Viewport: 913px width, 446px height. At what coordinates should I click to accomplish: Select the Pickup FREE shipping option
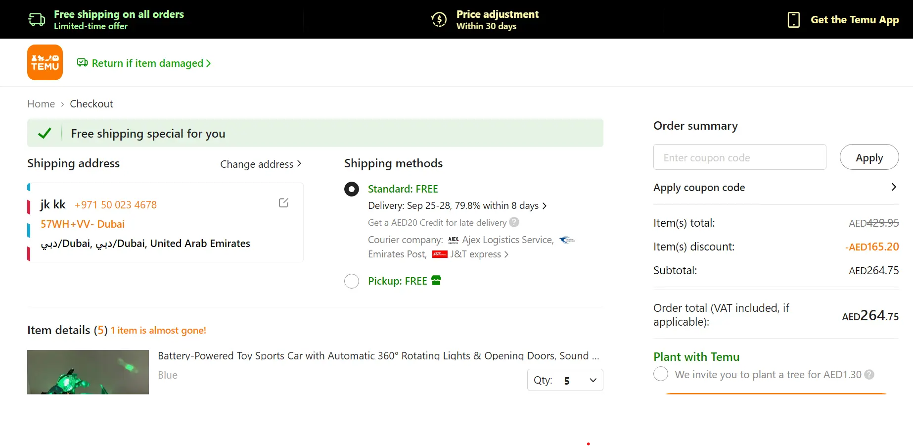pos(351,281)
